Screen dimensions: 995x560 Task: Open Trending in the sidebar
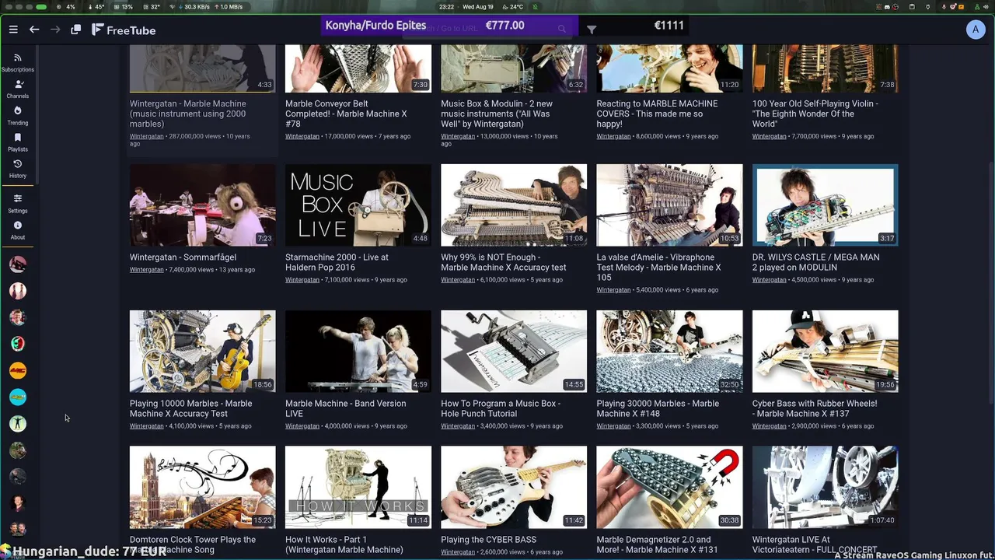tap(18, 116)
